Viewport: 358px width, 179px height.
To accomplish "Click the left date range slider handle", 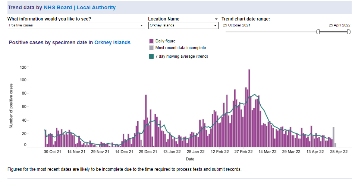I will click(x=318, y=32).
